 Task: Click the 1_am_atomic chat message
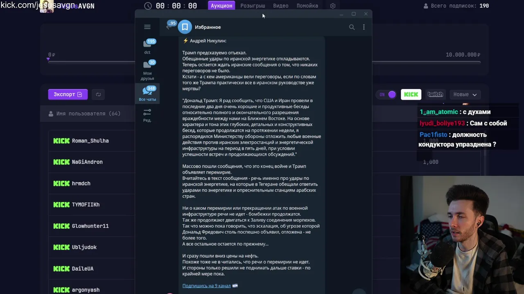click(455, 112)
